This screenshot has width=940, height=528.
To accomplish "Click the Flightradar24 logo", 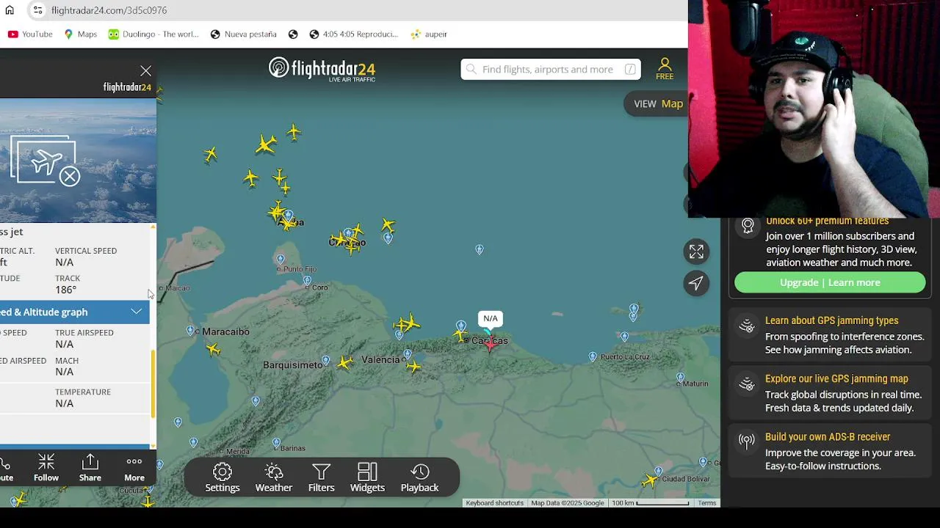I will [322, 69].
